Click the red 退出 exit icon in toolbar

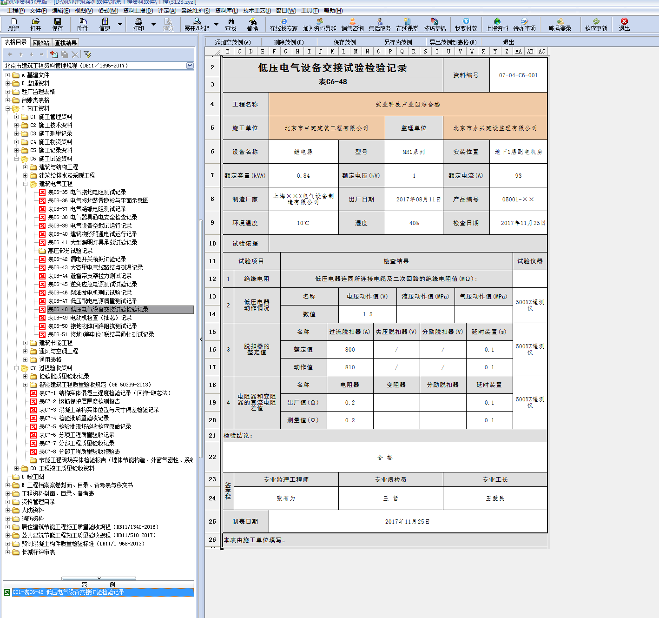coord(625,21)
